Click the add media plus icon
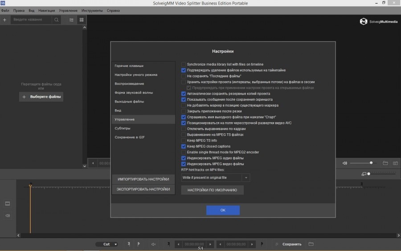The image size is (401, 251). 4,20
